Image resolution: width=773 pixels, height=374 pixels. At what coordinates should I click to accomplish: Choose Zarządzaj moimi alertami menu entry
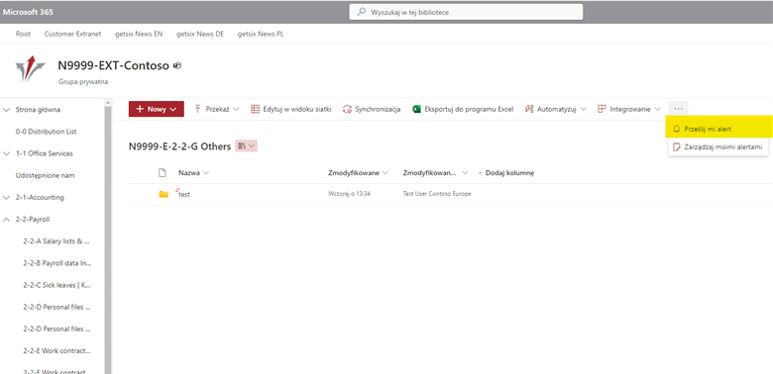pyautogui.click(x=718, y=146)
